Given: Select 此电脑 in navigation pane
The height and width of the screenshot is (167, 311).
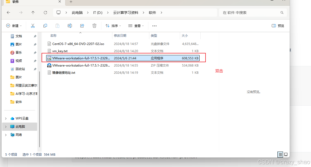Looking at the screenshot, I should click(x=20, y=127).
